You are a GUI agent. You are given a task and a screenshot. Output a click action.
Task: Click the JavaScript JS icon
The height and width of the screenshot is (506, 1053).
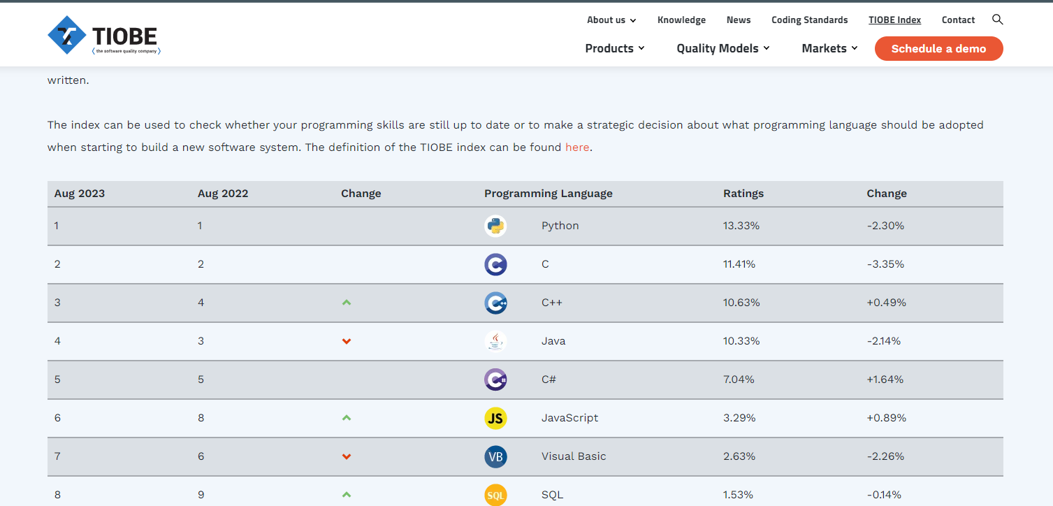495,418
